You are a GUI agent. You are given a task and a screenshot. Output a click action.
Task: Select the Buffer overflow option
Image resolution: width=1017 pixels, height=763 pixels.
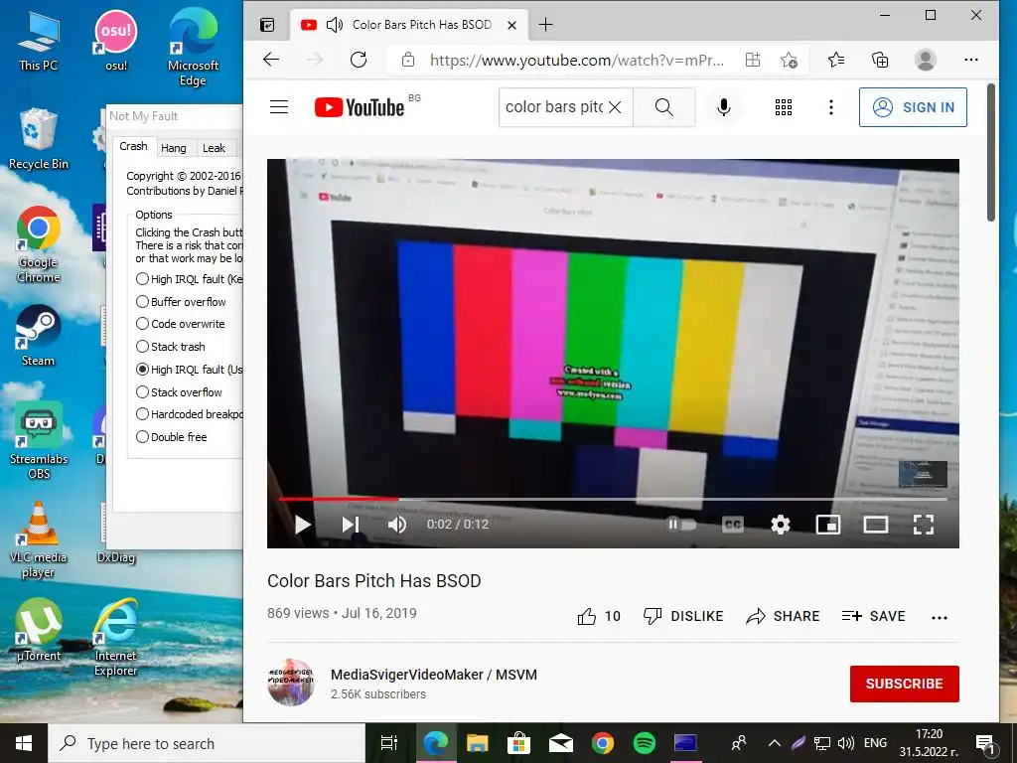pos(181,302)
